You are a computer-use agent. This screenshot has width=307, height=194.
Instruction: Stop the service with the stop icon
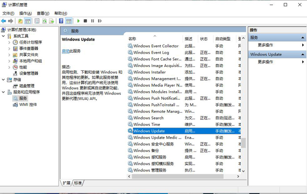tap(85, 21)
